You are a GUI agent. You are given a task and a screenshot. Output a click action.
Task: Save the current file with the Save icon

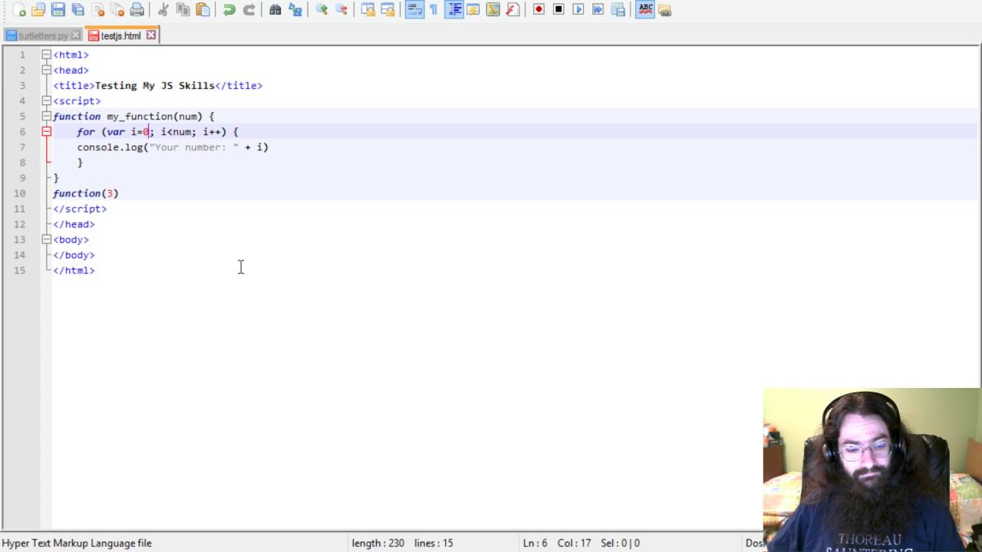pyautogui.click(x=58, y=10)
